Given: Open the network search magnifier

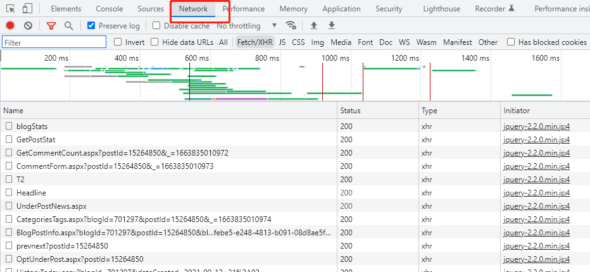Looking at the screenshot, I should [68, 25].
